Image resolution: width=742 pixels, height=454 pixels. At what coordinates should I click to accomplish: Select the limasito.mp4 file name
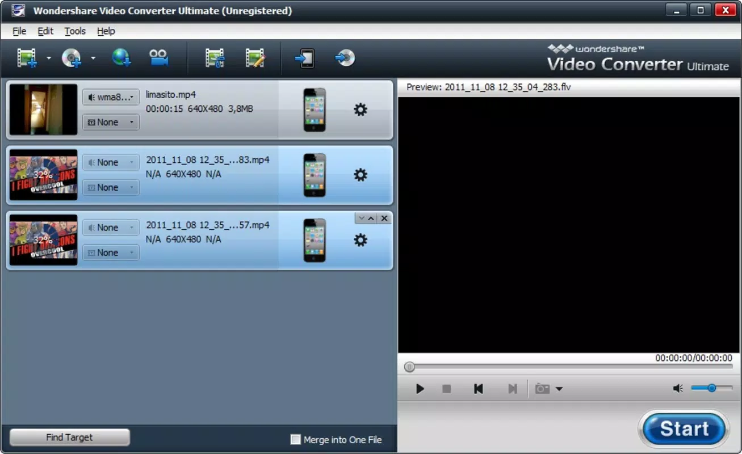(x=171, y=95)
